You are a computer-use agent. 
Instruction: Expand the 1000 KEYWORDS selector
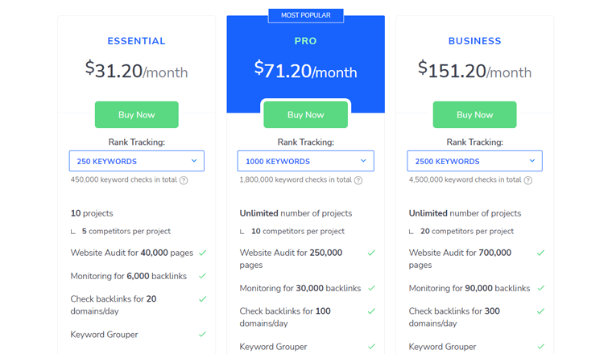point(306,161)
